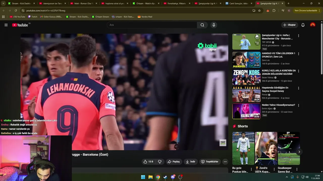This screenshot has height=181, width=323.
Task: Open the YouTube guide hamburger menu
Action: point(6,25)
